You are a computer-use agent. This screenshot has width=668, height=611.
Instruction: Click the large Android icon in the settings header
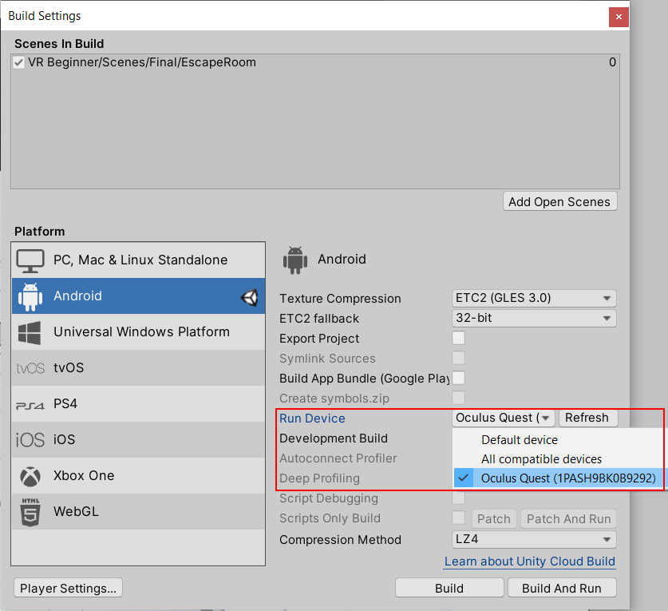(x=294, y=260)
